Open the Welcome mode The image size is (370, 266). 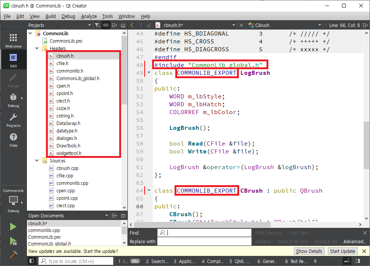point(13,40)
